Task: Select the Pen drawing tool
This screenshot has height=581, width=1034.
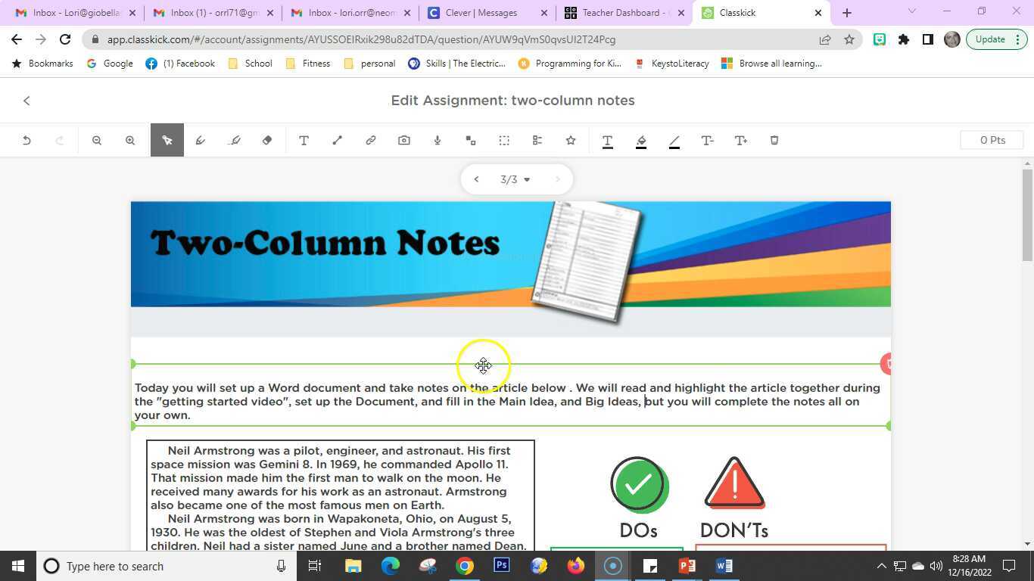Action: click(201, 140)
